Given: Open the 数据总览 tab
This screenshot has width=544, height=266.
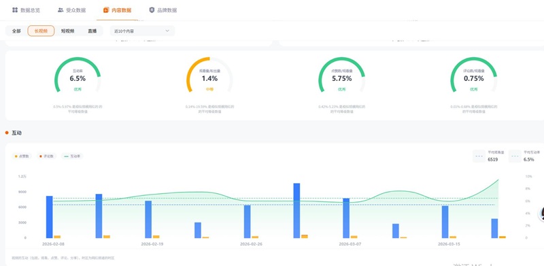Looking at the screenshot, I should (x=26, y=10).
